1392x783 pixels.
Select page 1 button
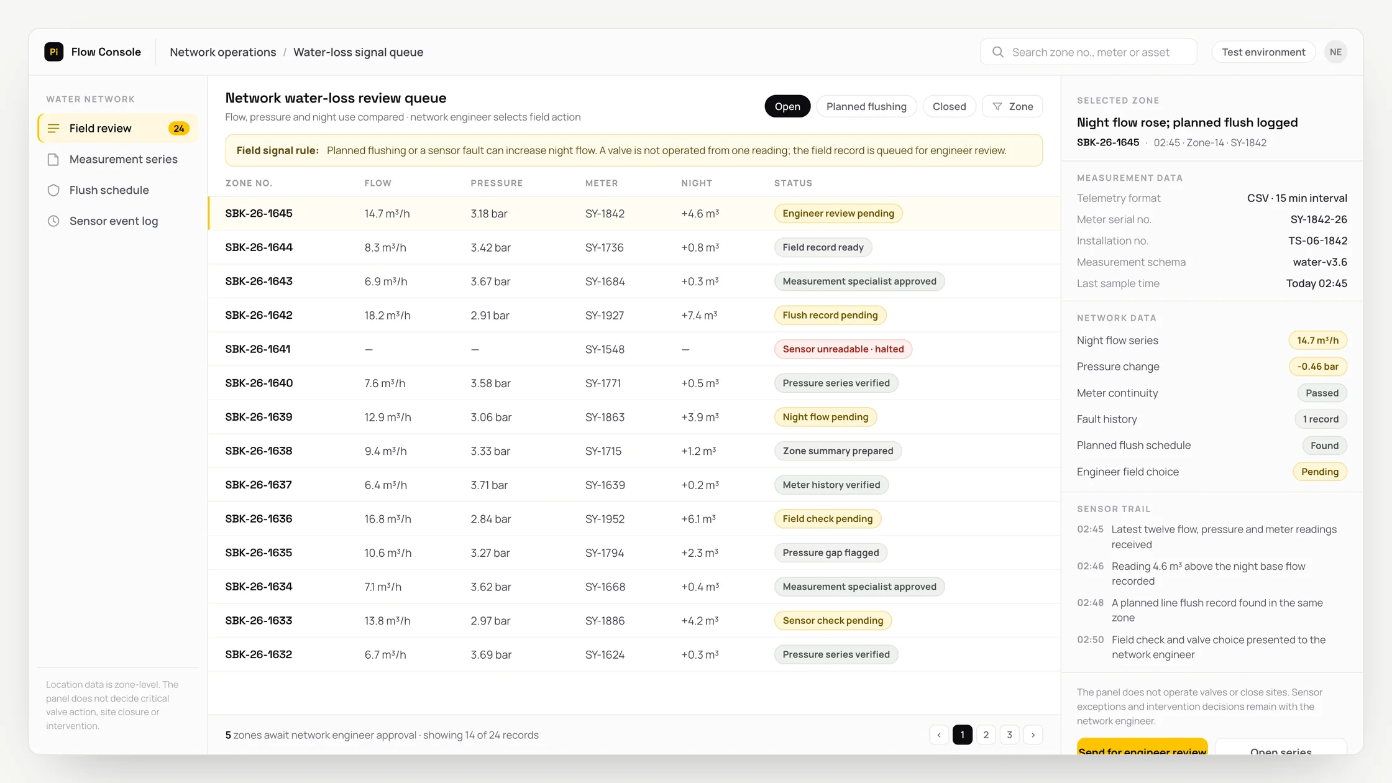coord(963,735)
